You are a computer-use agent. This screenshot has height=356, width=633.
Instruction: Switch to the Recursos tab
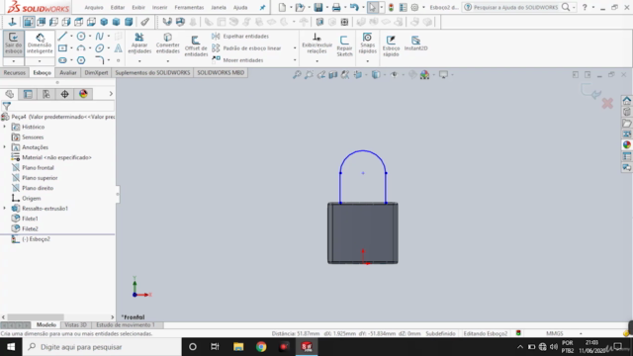pyautogui.click(x=15, y=72)
